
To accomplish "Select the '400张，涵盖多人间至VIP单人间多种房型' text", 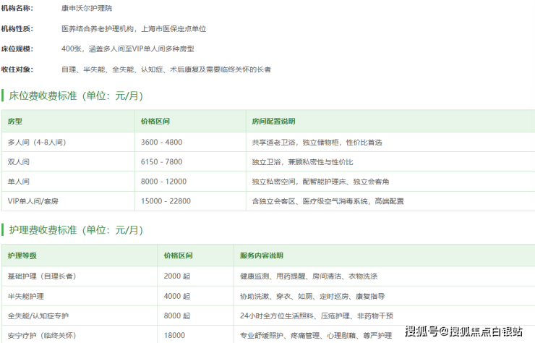I will point(128,49).
